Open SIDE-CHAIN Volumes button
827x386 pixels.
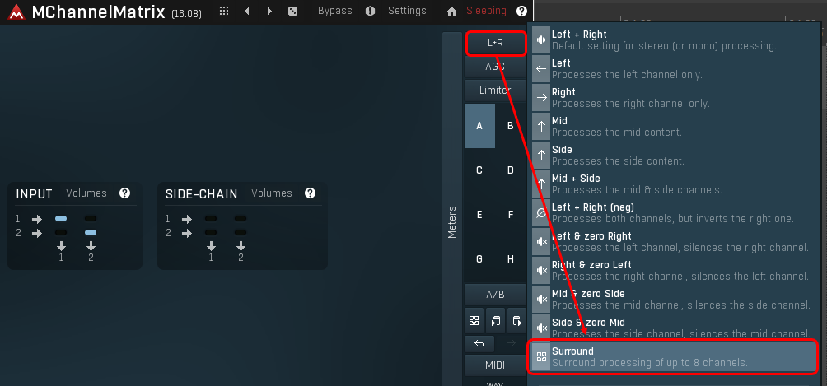272,193
